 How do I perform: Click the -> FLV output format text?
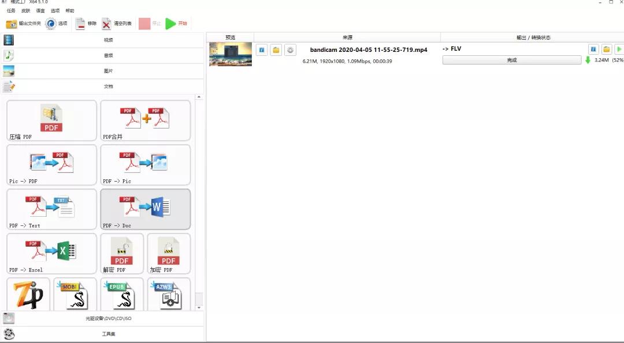tap(452, 49)
